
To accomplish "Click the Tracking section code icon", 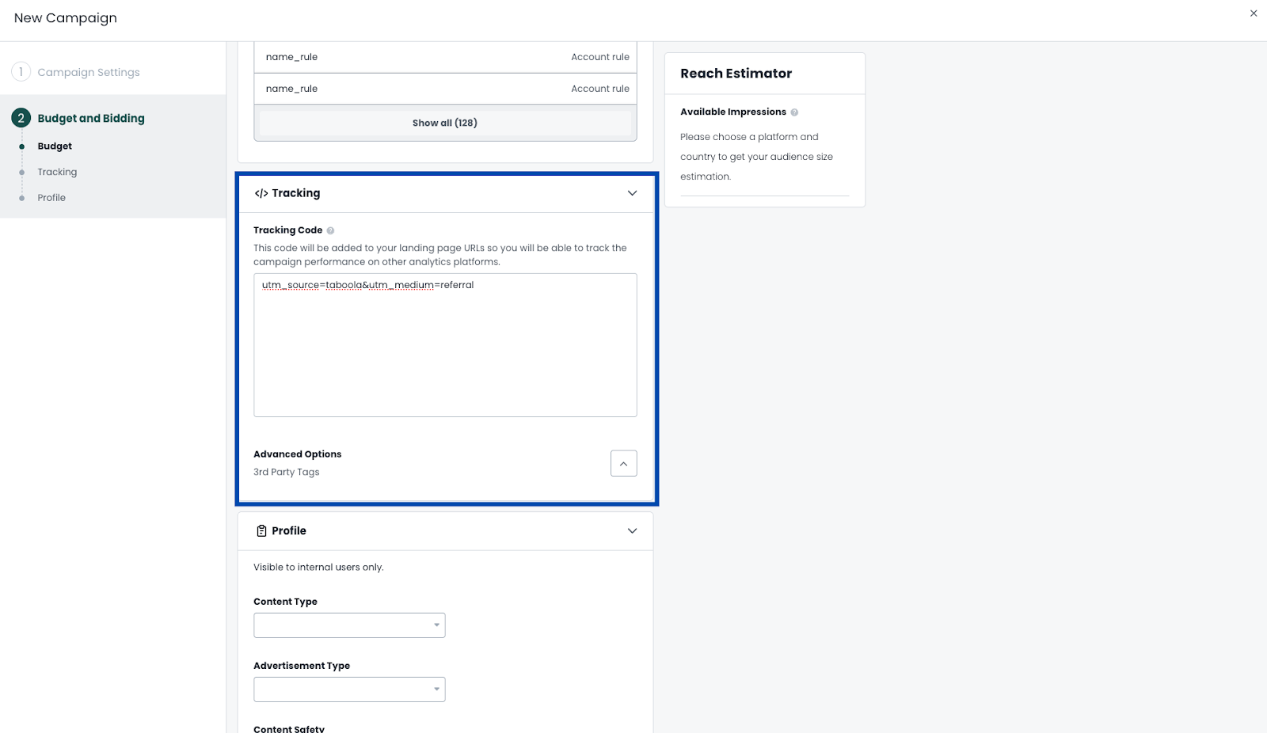I will (261, 193).
